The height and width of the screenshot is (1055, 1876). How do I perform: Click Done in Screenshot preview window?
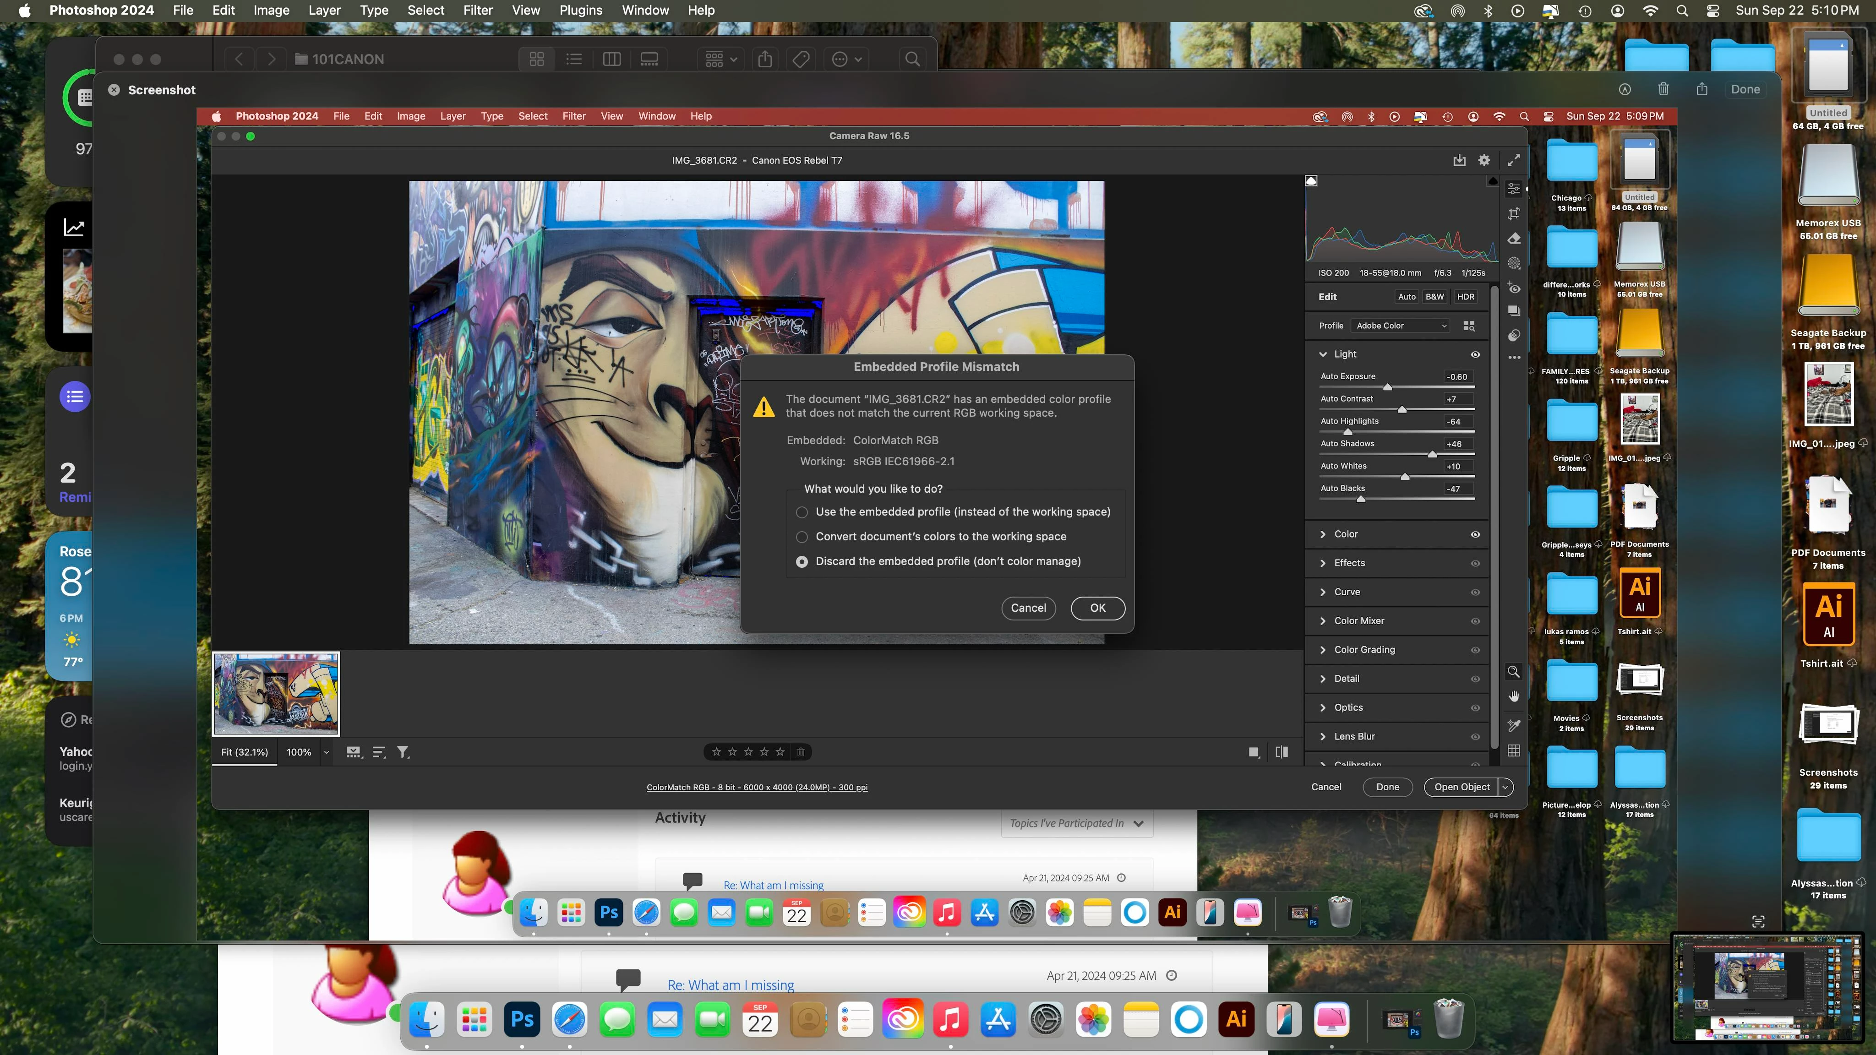1745,90
